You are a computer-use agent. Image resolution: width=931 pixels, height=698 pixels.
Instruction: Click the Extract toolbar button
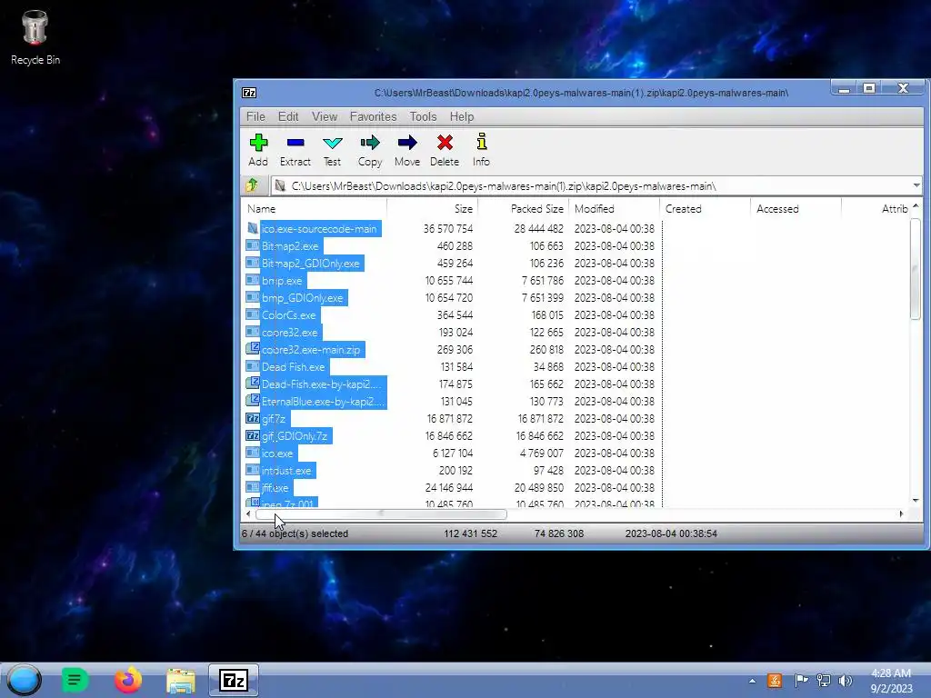tap(295, 150)
